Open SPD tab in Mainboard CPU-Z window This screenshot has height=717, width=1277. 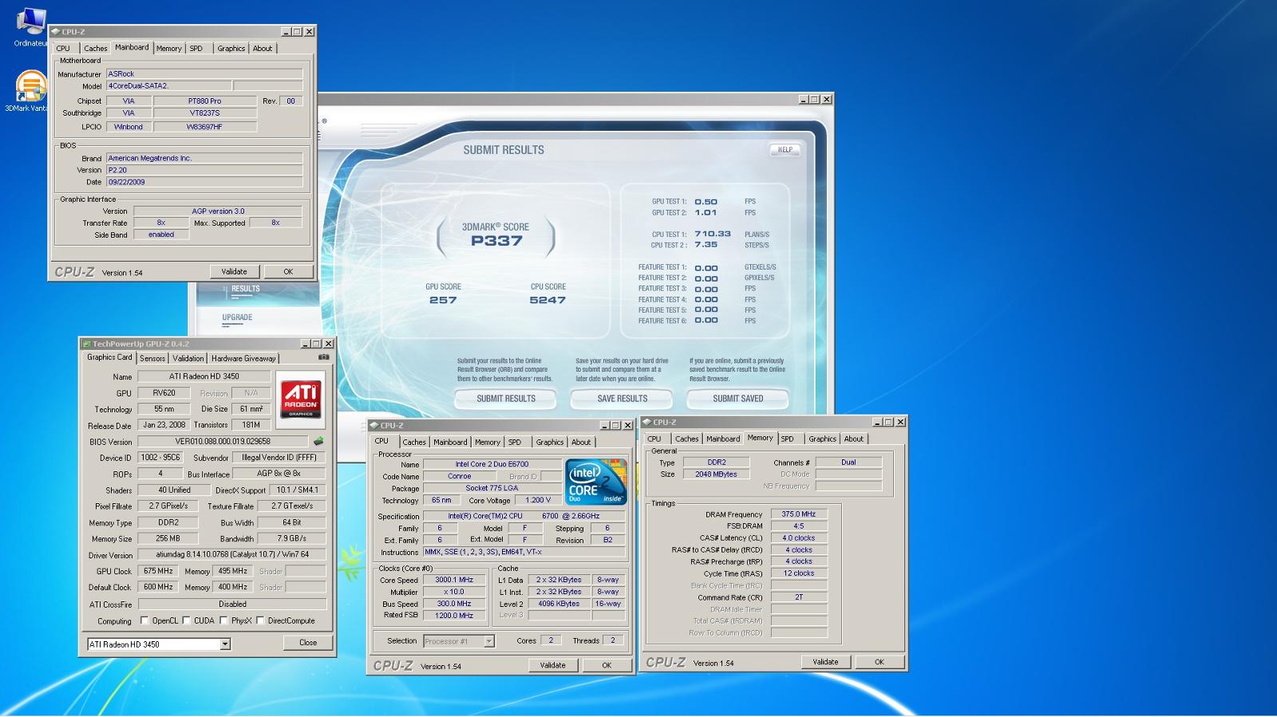click(196, 49)
